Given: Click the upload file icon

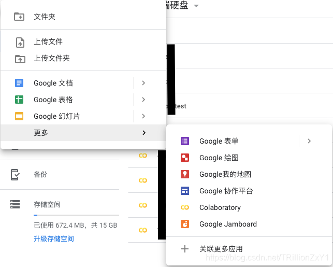Looking at the screenshot, I should tap(20, 42).
